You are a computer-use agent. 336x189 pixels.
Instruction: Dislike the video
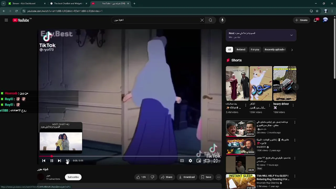click(x=153, y=177)
